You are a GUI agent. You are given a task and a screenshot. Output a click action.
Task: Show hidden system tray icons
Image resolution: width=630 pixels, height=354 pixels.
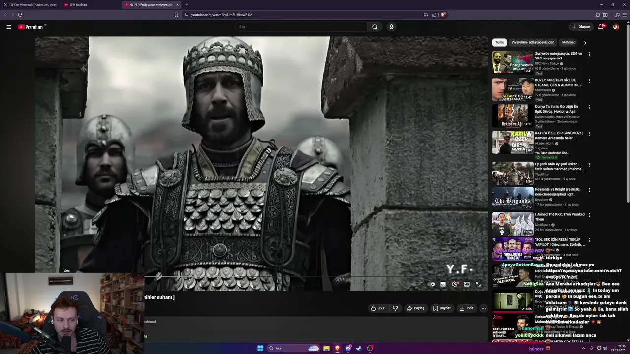(x=584, y=348)
